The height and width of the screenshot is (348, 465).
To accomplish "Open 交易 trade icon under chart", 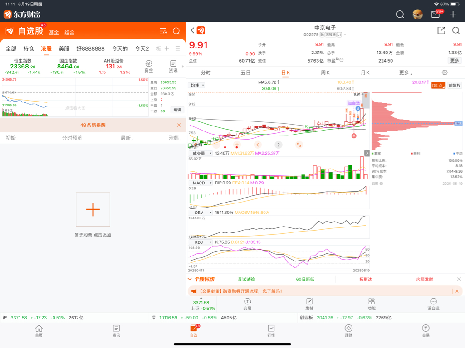I will tap(247, 304).
